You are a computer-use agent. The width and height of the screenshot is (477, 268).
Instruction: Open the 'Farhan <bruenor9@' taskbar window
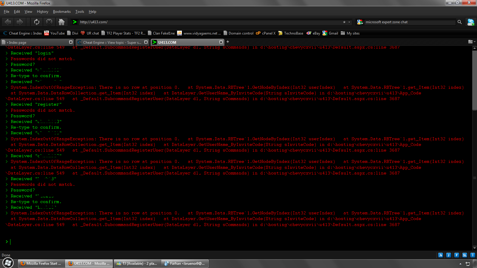(x=185, y=264)
